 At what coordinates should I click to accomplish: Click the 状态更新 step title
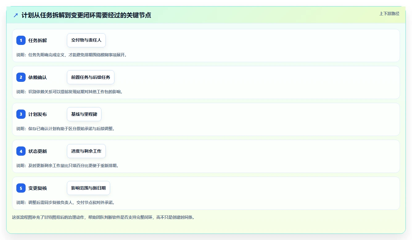pos(38,151)
